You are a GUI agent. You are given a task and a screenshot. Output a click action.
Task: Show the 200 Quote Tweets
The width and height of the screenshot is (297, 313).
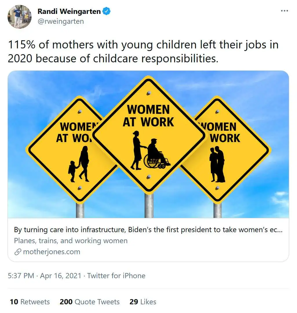tap(90, 302)
